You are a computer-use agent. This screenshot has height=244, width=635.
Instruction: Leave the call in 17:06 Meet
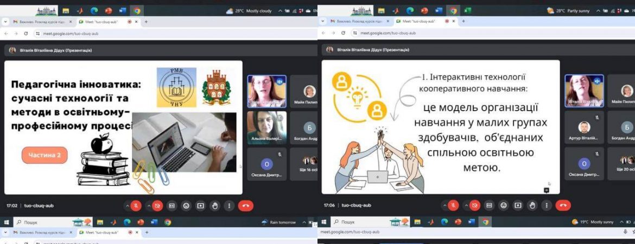[563, 206]
